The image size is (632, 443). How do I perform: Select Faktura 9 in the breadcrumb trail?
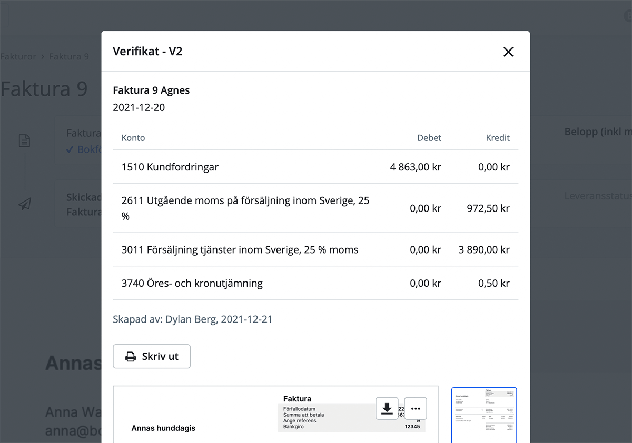coord(69,56)
